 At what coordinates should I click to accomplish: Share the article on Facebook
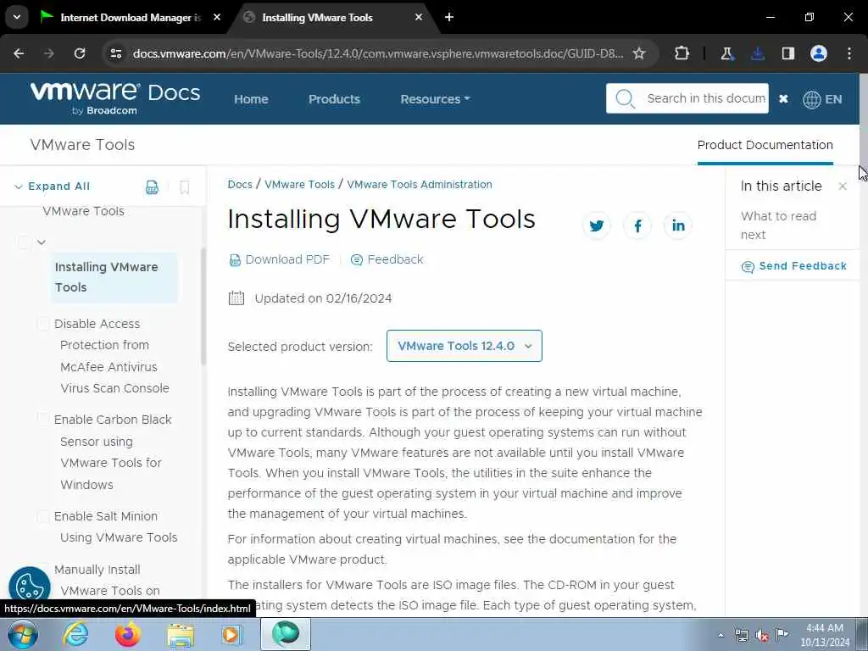(x=637, y=225)
